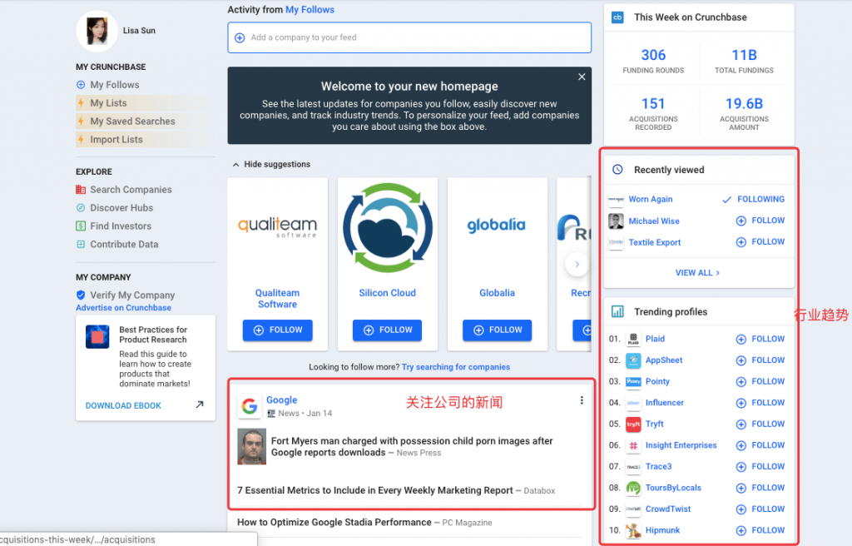Viewport: 852px width, 546px height.
Task: Open the three-dot menu on the Google news card
Action: [x=582, y=400]
